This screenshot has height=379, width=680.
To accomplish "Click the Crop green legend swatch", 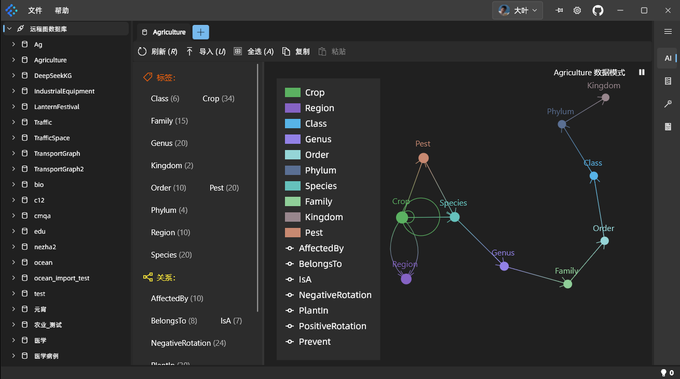I will click(293, 92).
